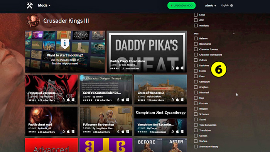Click Linux icon on Daddy Pika's card
Image resolution: width=270 pixels, height=152 pixels.
coord(173,68)
